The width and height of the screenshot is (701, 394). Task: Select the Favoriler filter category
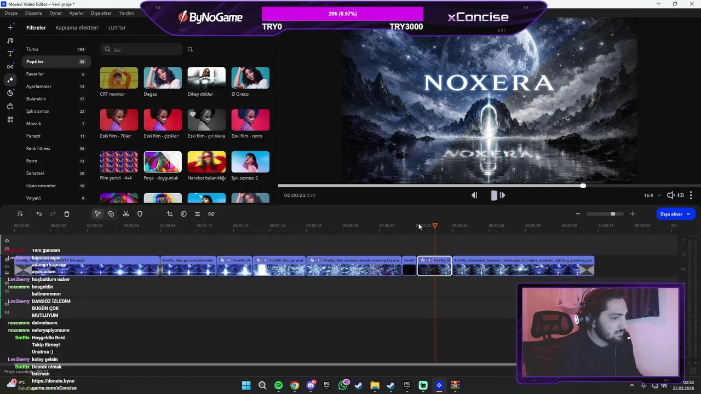click(x=56, y=74)
